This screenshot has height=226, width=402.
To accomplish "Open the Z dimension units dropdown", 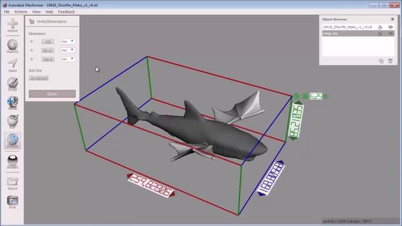I will (x=68, y=59).
